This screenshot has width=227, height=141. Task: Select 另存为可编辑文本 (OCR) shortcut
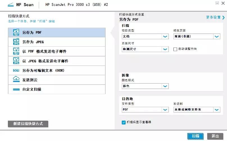[57, 70]
